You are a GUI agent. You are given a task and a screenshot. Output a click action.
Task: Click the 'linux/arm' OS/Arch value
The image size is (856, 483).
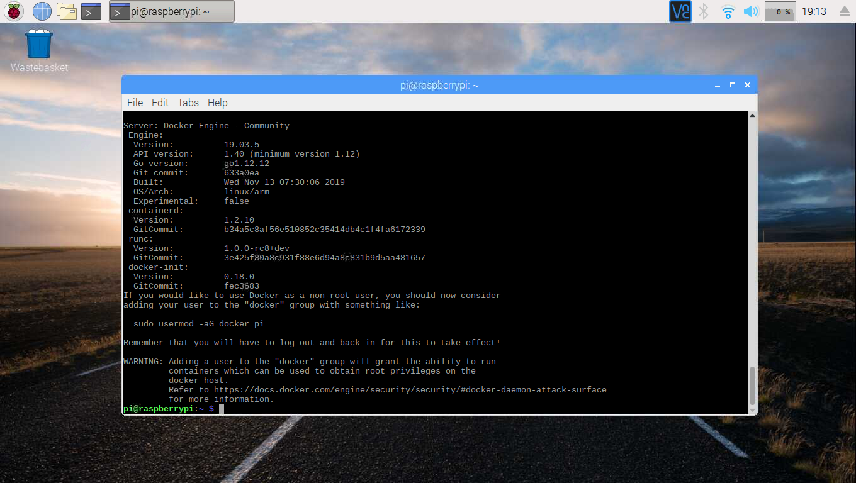[247, 192]
